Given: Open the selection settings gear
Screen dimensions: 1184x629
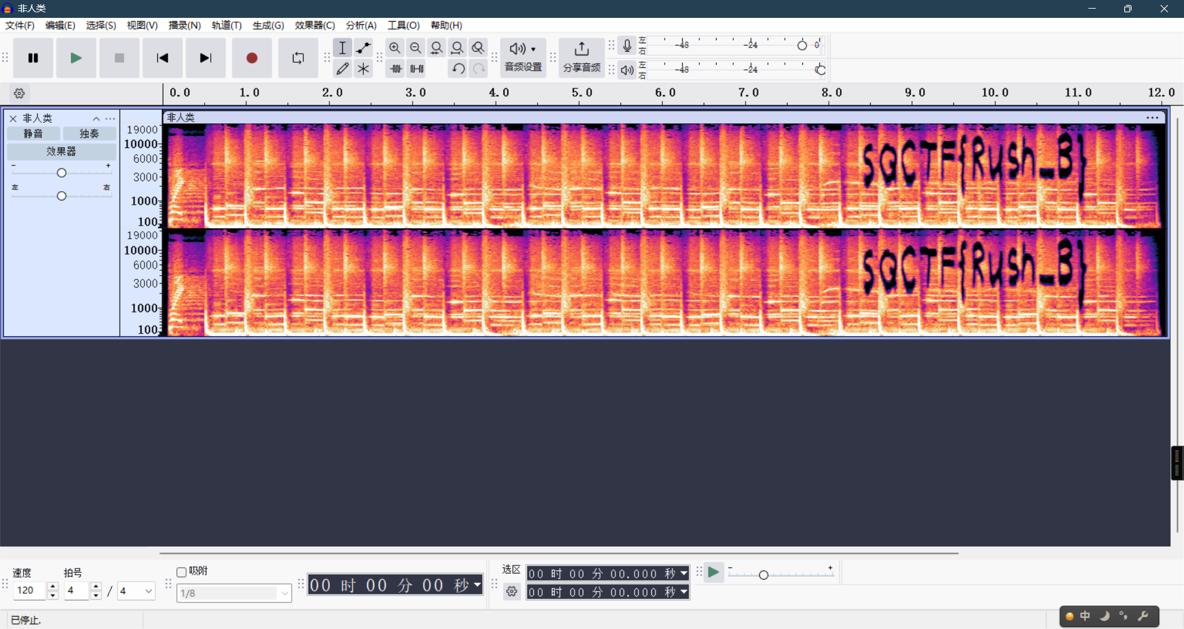Looking at the screenshot, I should coord(512,592).
